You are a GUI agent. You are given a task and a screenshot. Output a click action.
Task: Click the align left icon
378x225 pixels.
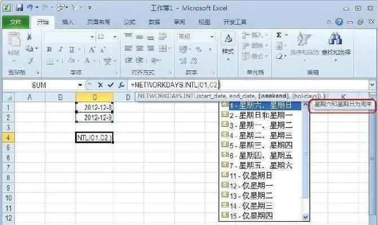(128, 48)
